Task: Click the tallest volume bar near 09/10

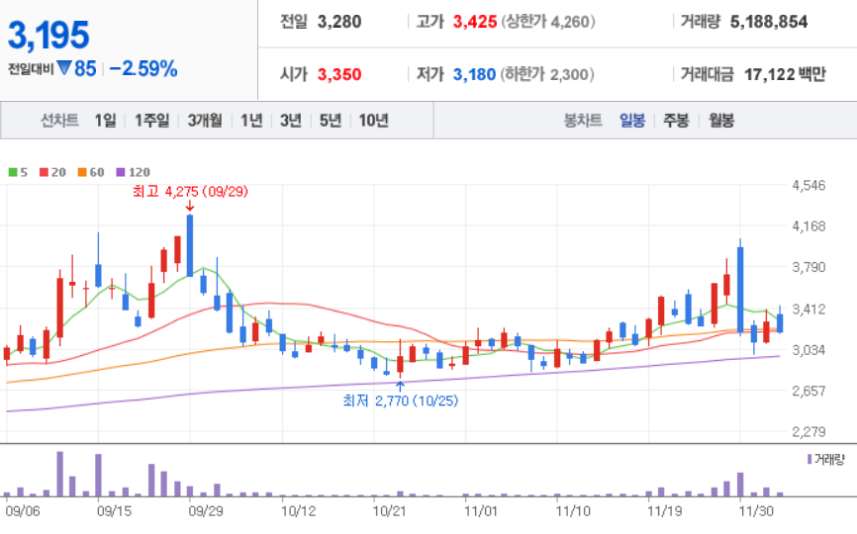Action: coord(60,474)
